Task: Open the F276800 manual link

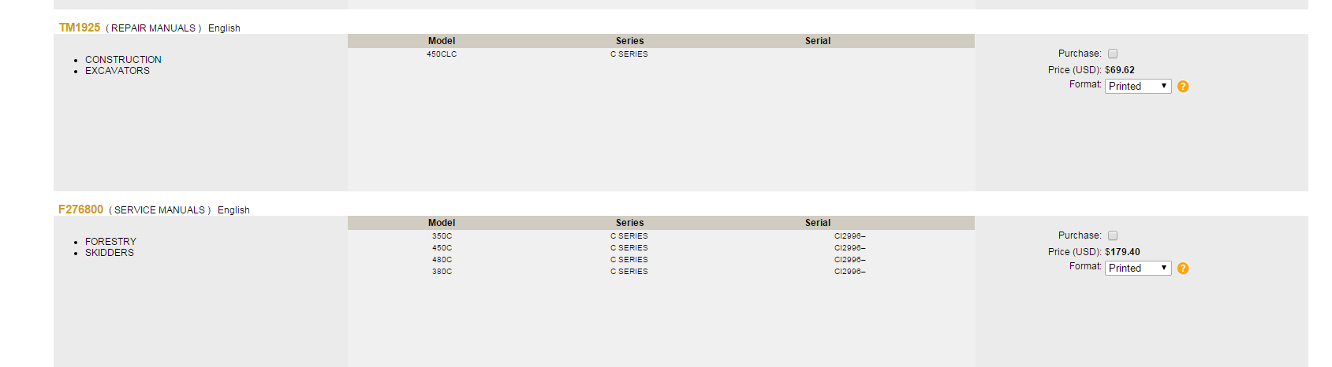Action: [x=80, y=209]
